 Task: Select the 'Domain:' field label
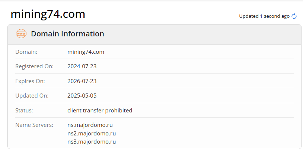(26, 52)
